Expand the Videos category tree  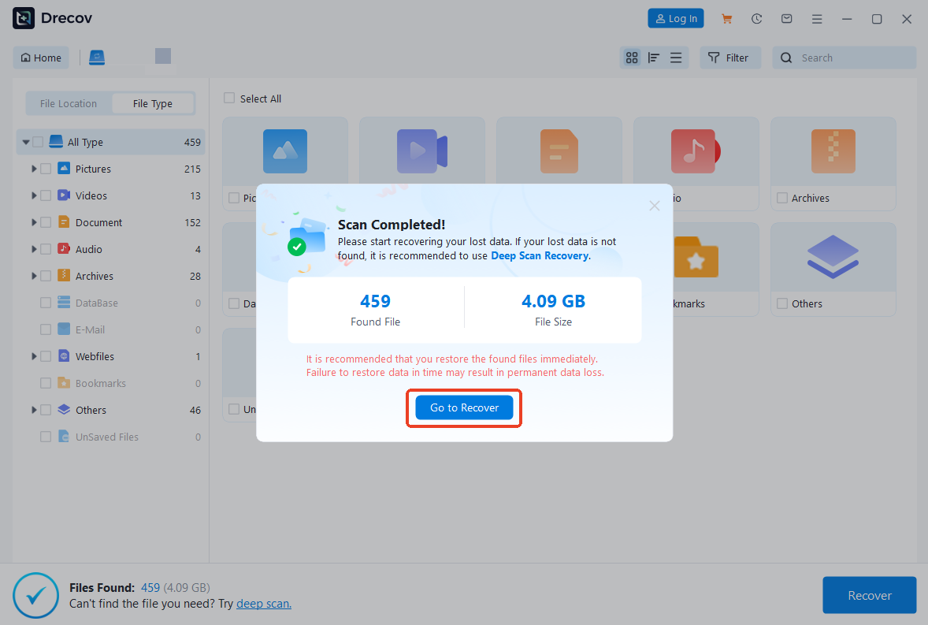(x=33, y=195)
